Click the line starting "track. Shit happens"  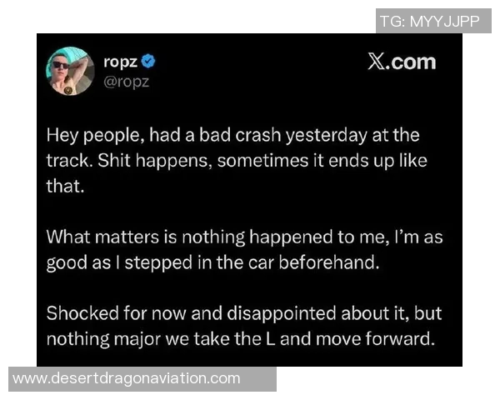tap(237, 159)
